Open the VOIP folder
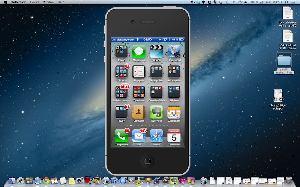This screenshot has height=187, width=300. (121, 112)
